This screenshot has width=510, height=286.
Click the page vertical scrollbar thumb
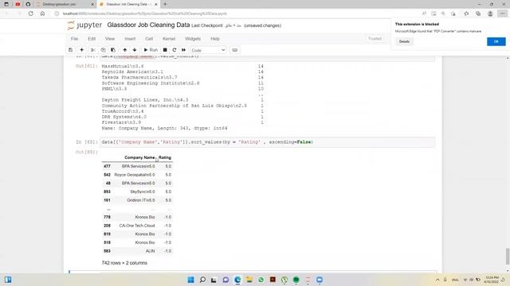[508, 256]
